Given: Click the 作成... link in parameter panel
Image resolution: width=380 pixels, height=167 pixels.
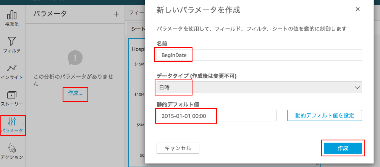Looking at the screenshot, I should (75, 94).
